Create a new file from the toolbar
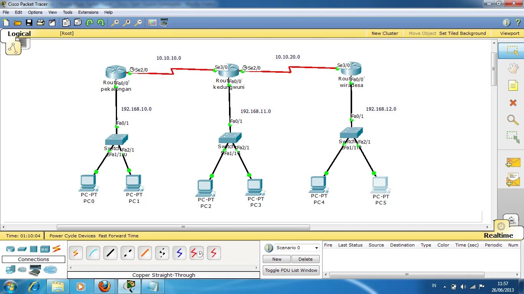 (6, 23)
